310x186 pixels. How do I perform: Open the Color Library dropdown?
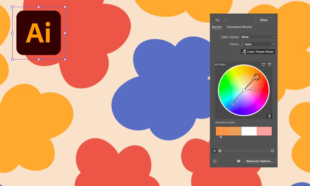pos(258,37)
